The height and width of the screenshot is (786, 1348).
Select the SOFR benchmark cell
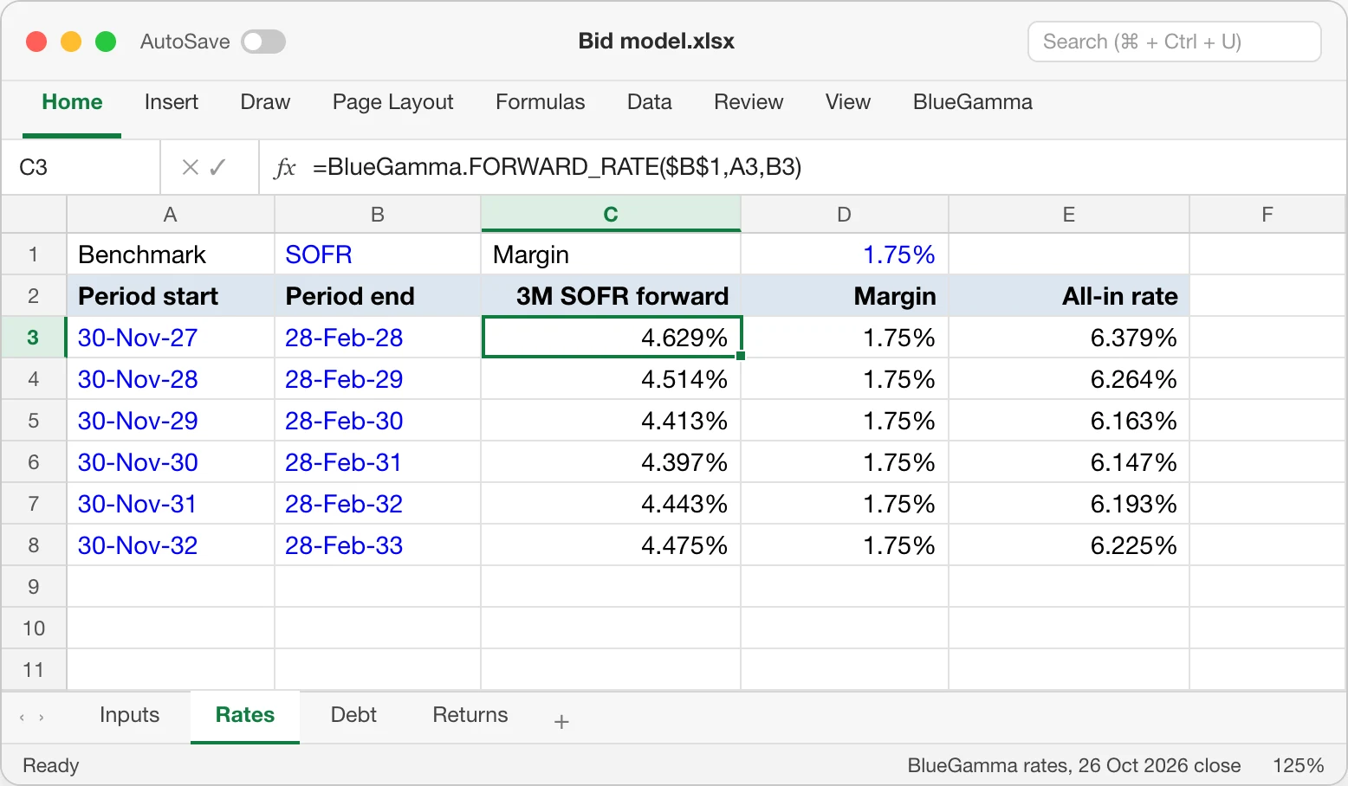378,254
